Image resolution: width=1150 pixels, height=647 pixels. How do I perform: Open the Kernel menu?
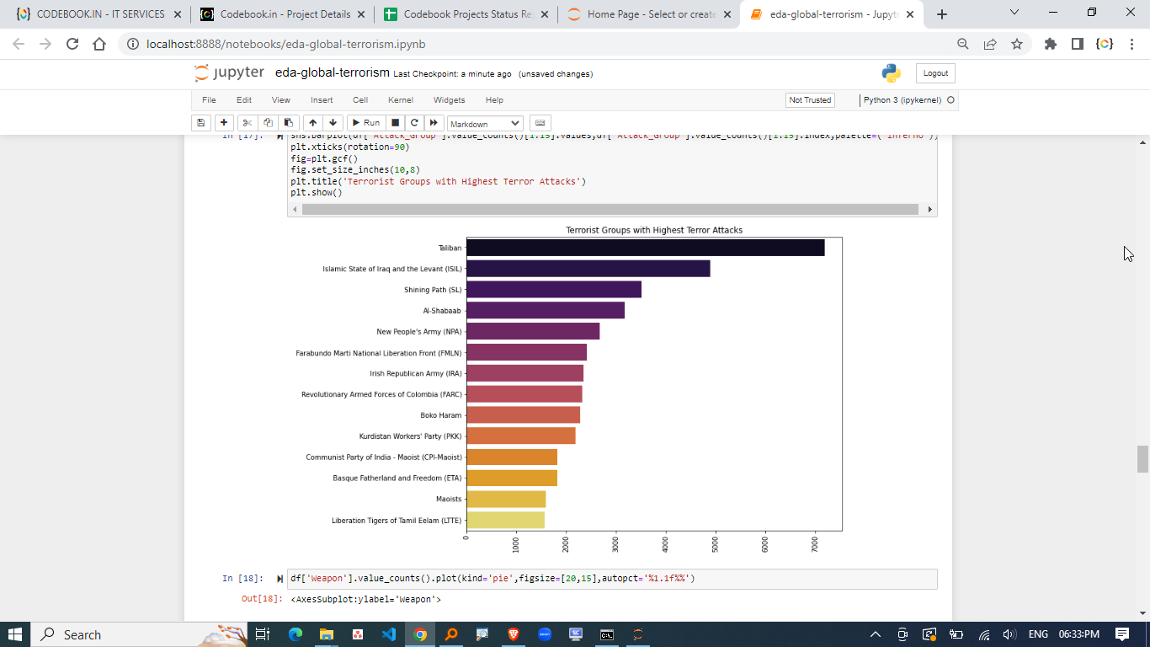coord(401,100)
